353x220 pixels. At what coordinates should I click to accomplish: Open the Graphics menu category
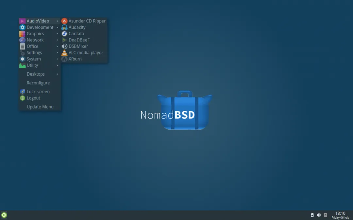[x=40, y=34]
